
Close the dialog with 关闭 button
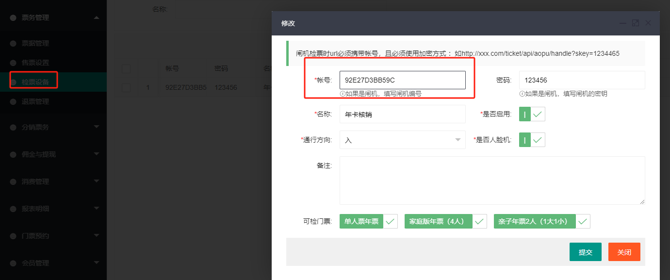pos(624,252)
